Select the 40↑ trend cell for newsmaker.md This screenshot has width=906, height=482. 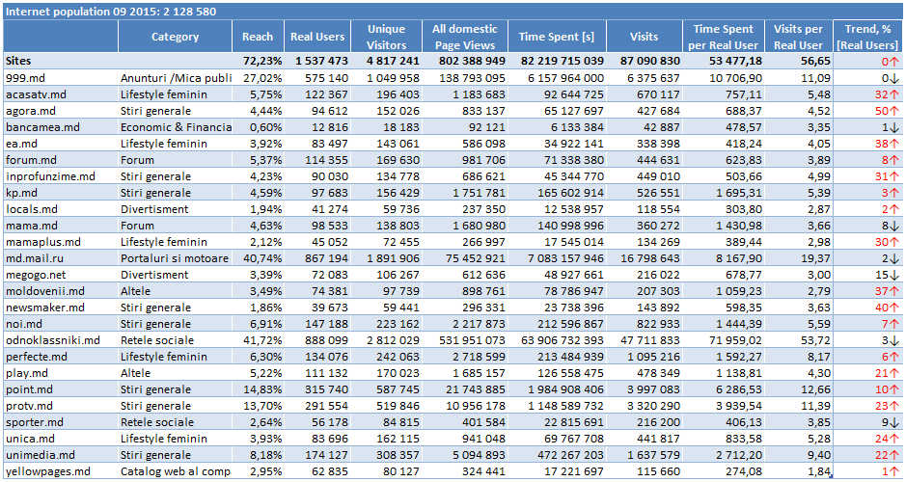tap(869, 308)
